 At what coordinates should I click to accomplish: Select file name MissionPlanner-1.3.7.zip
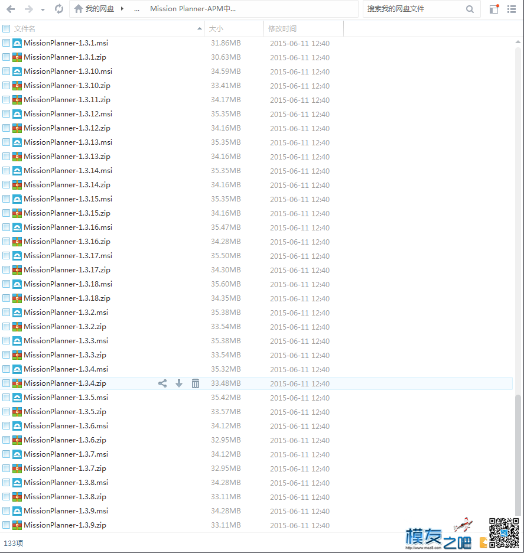pyautogui.click(x=65, y=469)
